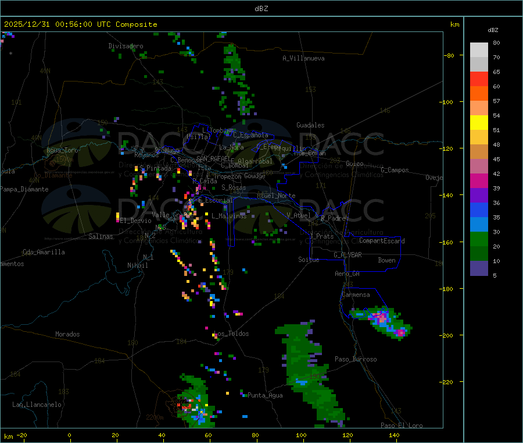
Task: Click the 'L_Malvinas' label
Action: point(229,216)
